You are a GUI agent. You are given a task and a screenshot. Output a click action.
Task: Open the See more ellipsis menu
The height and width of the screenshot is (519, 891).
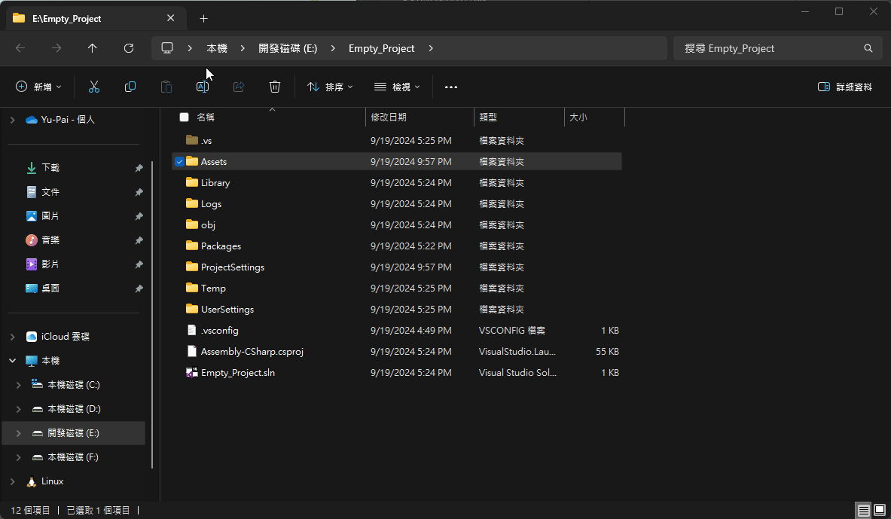[x=451, y=87]
